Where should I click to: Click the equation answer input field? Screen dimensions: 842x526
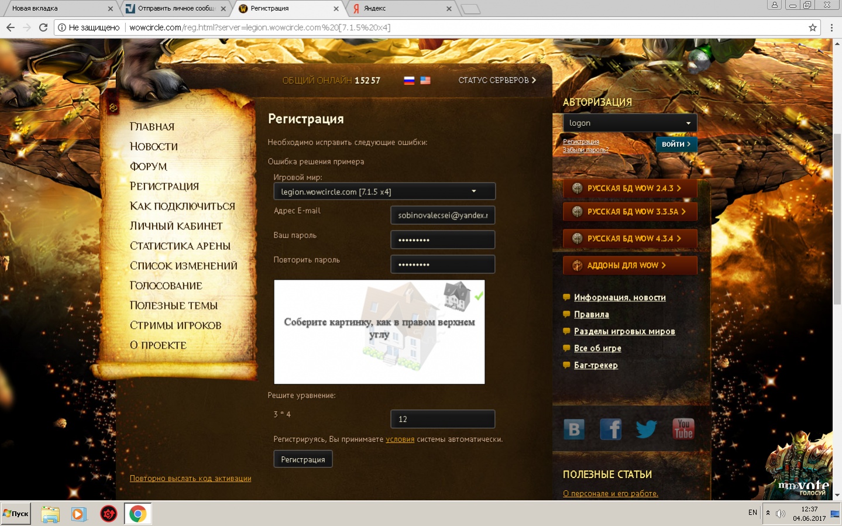pos(442,419)
